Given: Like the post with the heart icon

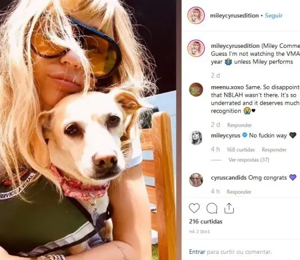Looking at the screenshot, I should point(194,208).
